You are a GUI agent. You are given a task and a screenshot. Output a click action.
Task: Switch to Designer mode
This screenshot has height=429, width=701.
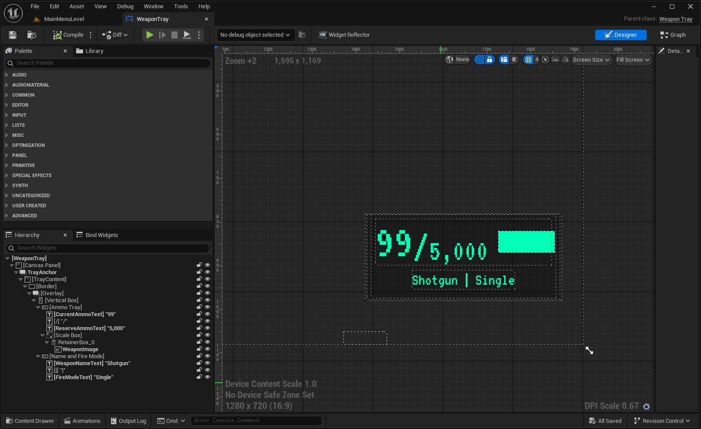pyautogui.click(x=621, y=35)
